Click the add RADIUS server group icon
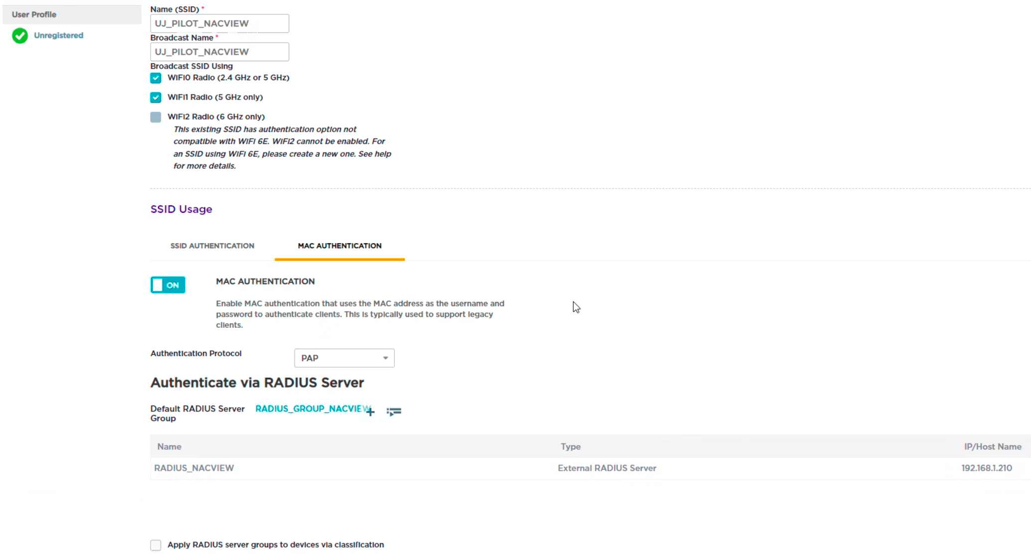Viewport: 1031px width, 557px height. (x=370, y=411)
